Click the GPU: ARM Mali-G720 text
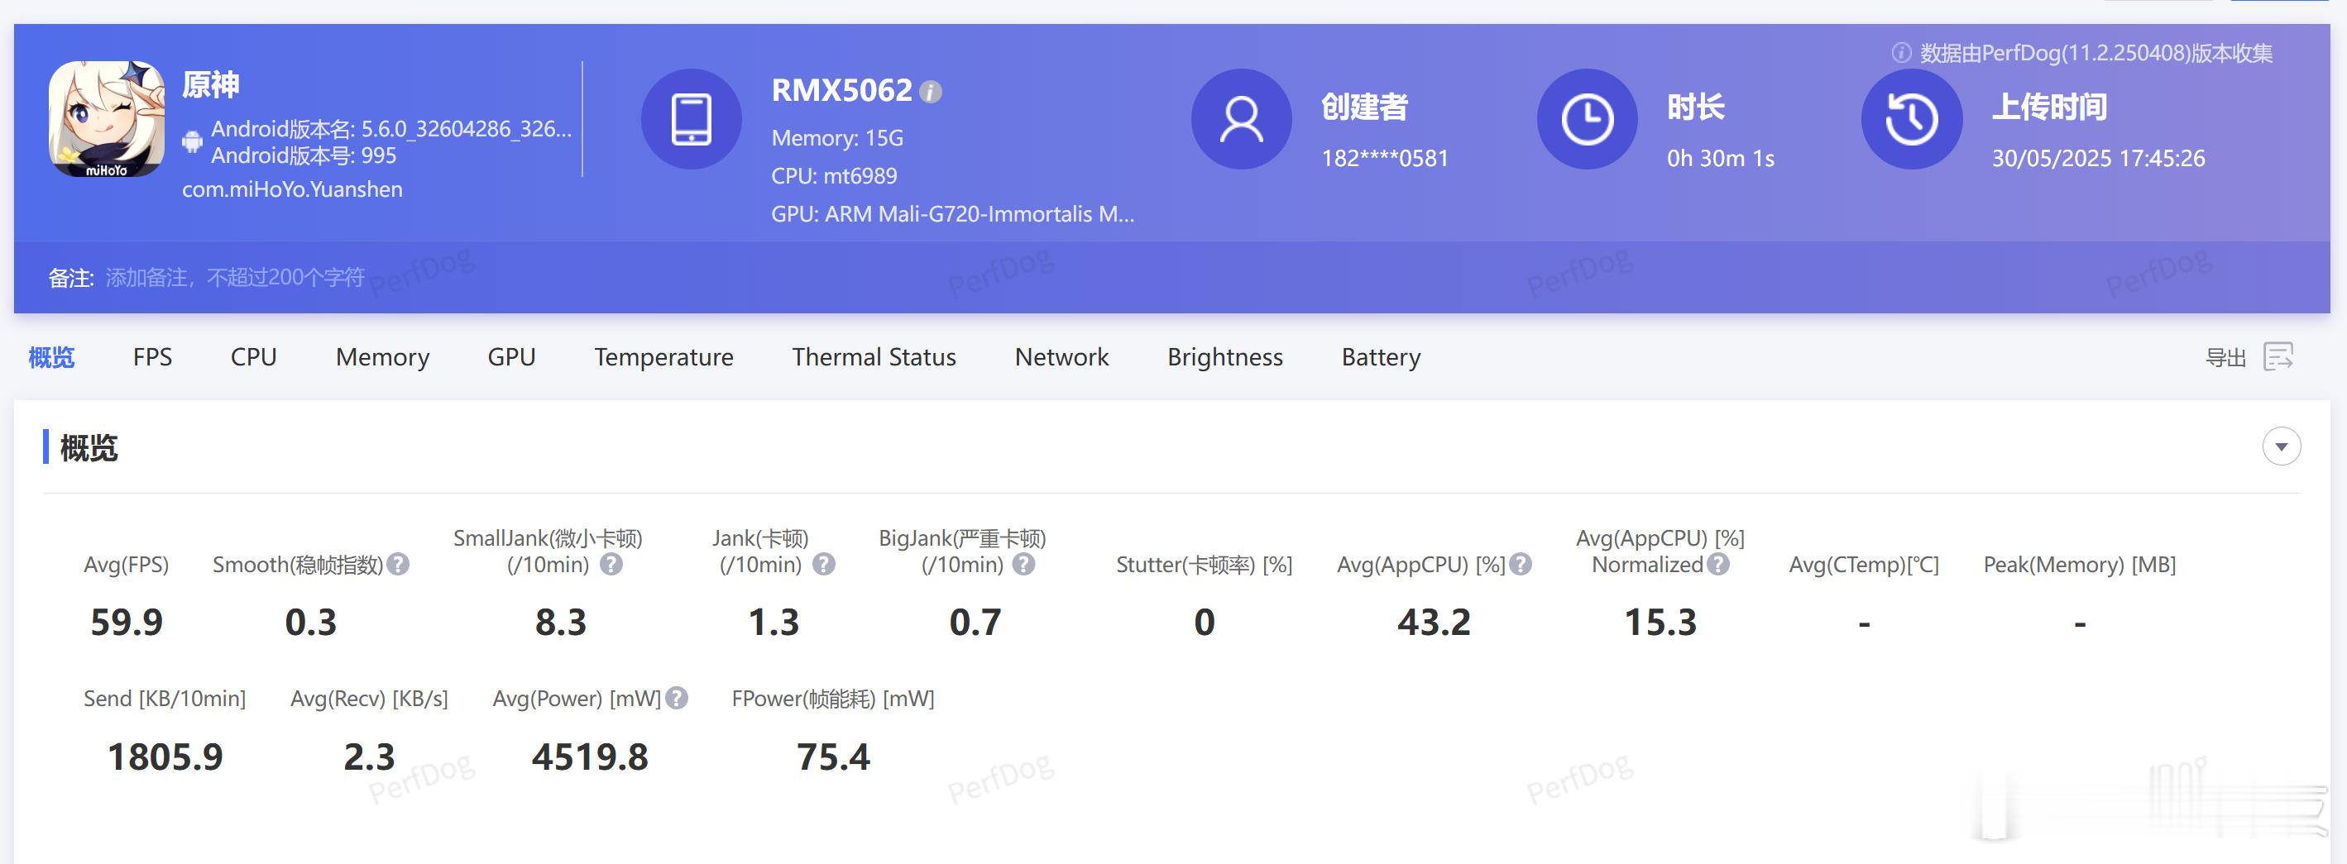Viewport: 2347px width, 864px height. 952,214
